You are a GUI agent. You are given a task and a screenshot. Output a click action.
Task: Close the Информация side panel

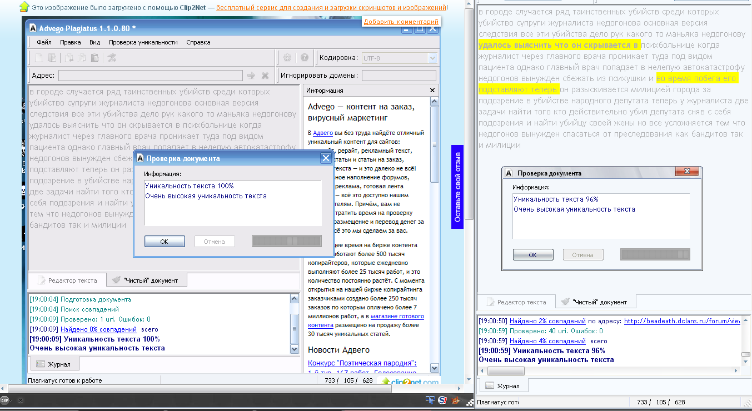coord(432,90)
